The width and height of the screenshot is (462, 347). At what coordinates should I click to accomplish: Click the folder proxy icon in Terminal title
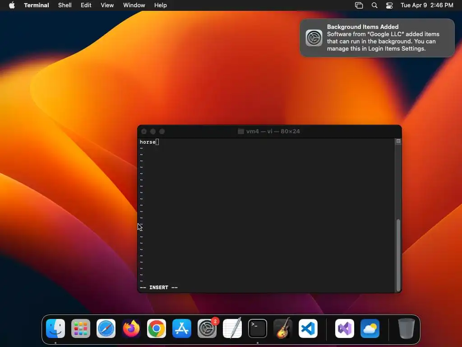[241, 131]
